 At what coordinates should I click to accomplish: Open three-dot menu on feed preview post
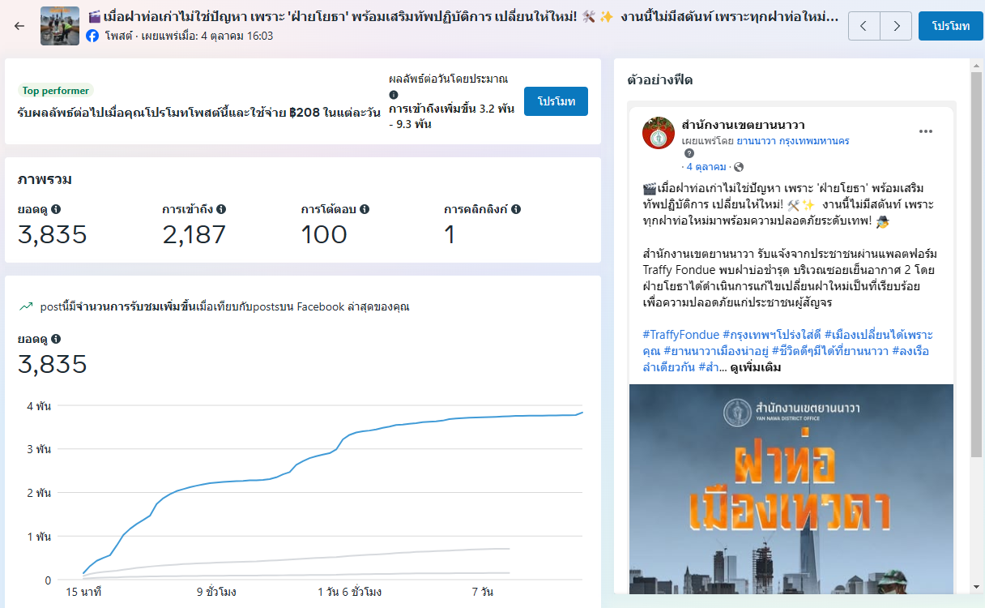tap(926, 132)
